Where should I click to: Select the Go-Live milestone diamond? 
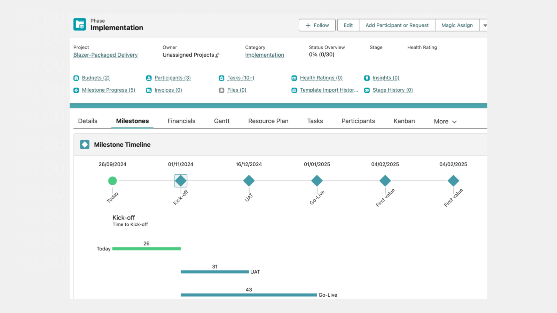click(x=317, y=181)
